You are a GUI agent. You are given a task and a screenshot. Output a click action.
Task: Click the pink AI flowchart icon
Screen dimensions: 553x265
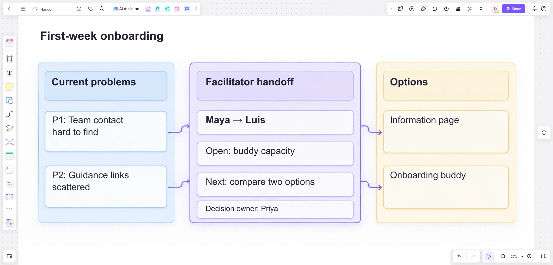click(177, 9)
